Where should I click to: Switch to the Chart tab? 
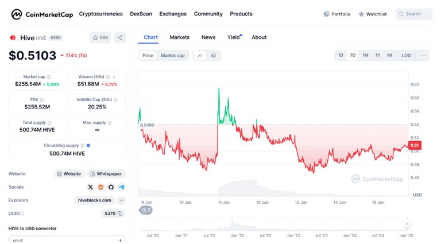[x=151, y=37]
